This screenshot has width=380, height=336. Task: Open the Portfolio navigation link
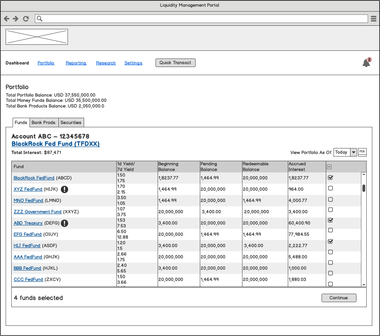(46, 63)
